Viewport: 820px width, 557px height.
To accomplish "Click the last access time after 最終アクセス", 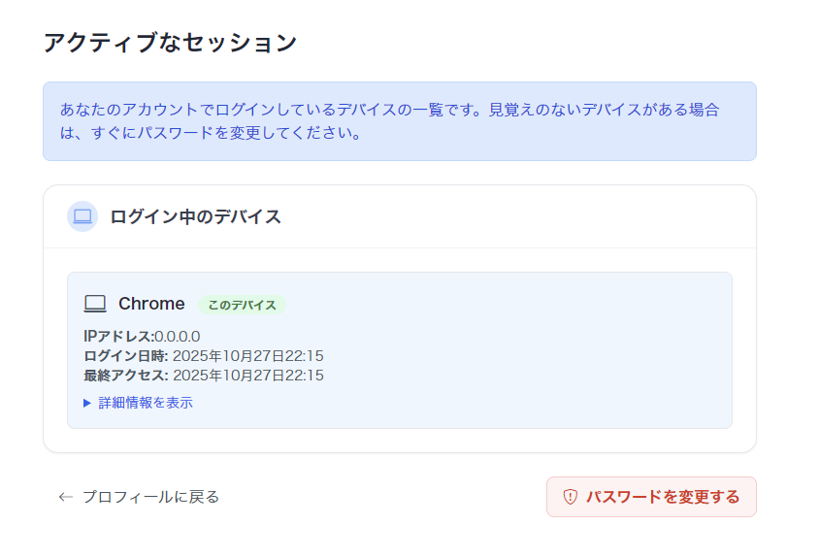I will 248,376.
